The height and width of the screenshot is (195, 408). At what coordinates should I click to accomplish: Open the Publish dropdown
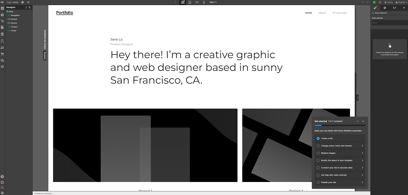point(401,2)
